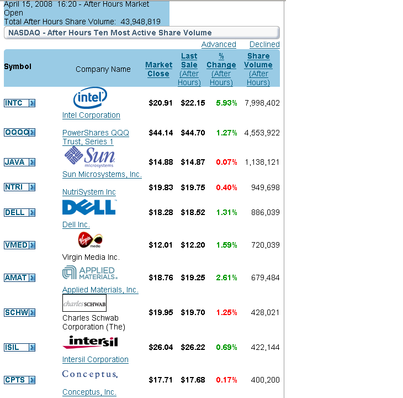The width and height of the screenshot is (403, 398).
Task: Click the After Hours Ten Most Active header
Action: click(142, 33)
